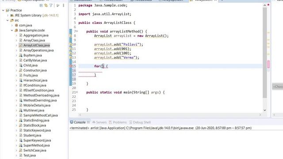Click the terminated arrlist launch text in Console
The image size is (283, 159).
161,128
